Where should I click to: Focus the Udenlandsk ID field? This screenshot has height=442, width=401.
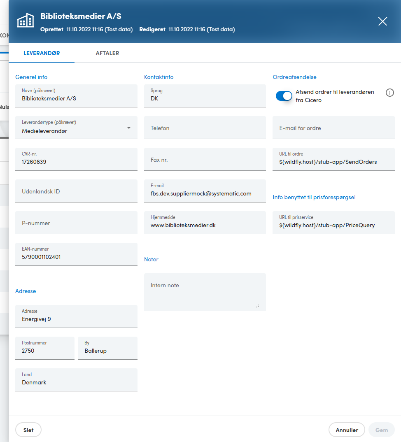[x=76, y=191]
